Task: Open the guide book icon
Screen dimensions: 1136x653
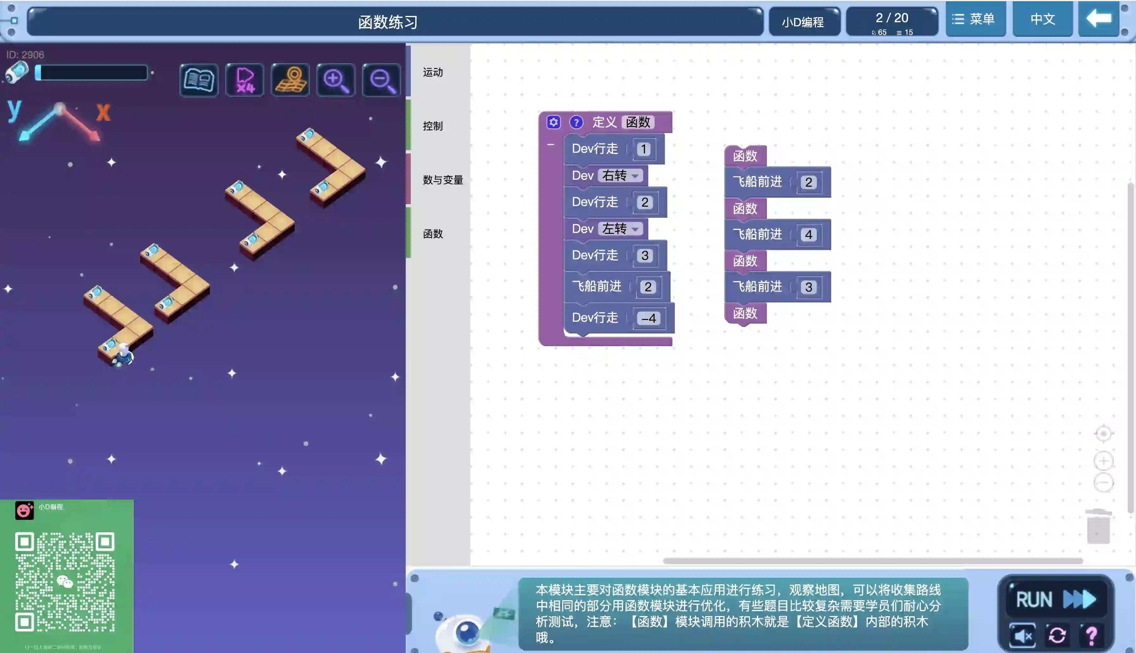Action: [199, 80]
